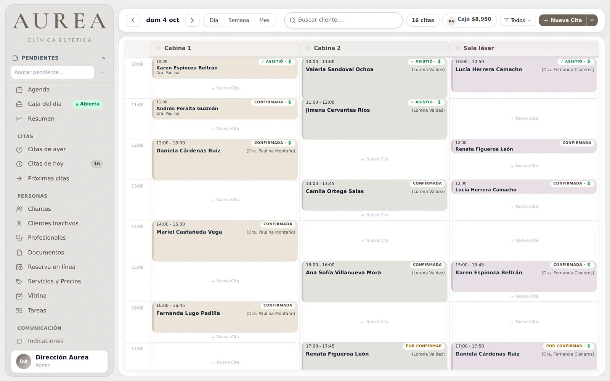Screen dimensions: 610x381
Task: Collapse the Pendientes section
Action: (103, 58)
